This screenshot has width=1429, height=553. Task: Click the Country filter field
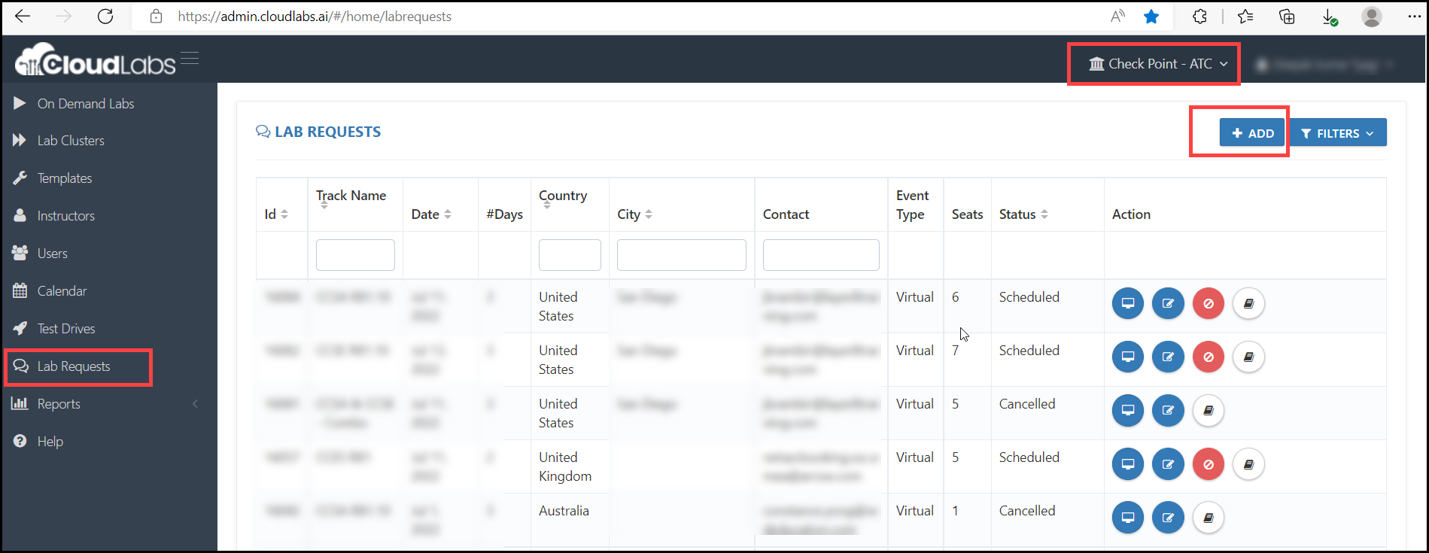(x=570, y=255)
